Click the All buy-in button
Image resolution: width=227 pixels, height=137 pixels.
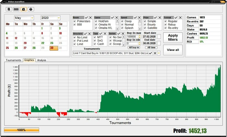point(134,48)
